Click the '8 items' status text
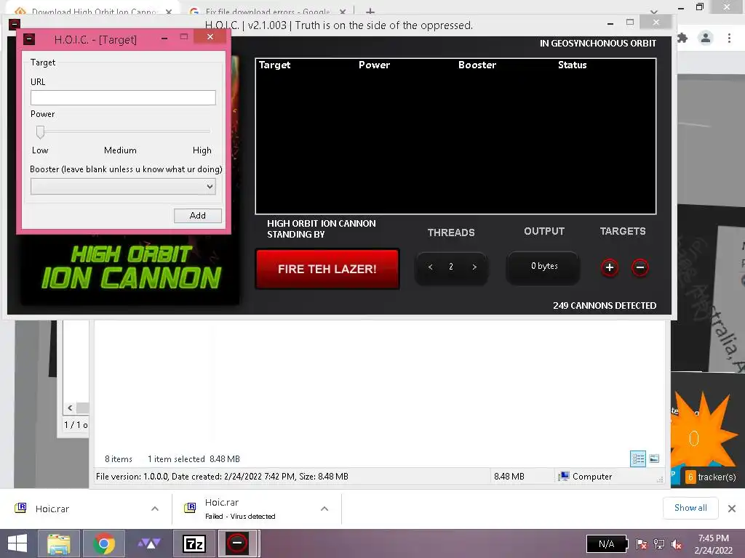Viewport: 745px width, 558px height. 119,459
